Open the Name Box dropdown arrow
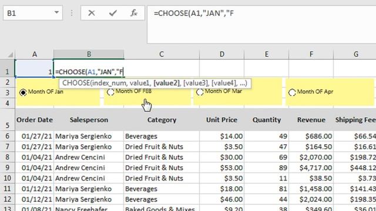376x211 pixels. coord(56,12)
